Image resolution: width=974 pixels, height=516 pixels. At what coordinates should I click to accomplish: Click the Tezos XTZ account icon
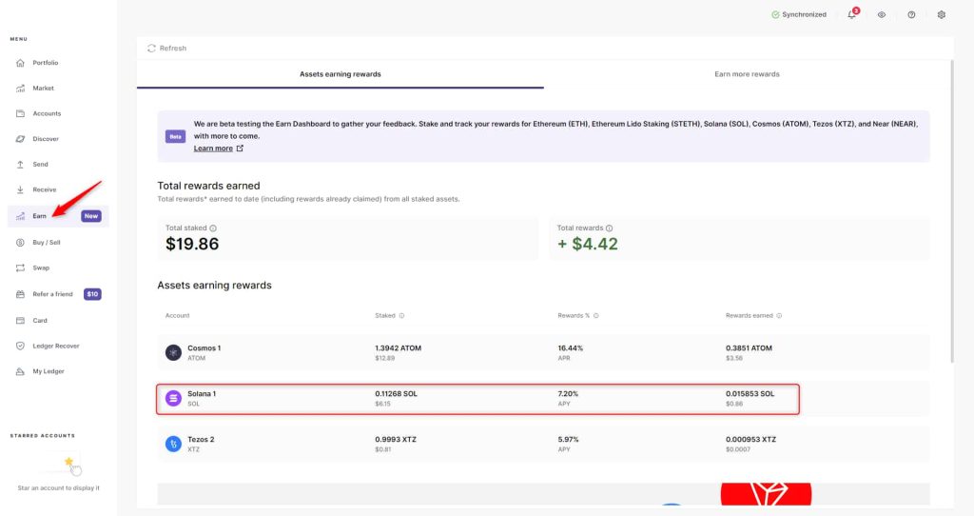coord(173,444)
